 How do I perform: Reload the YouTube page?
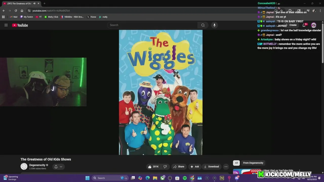point(16,11)
